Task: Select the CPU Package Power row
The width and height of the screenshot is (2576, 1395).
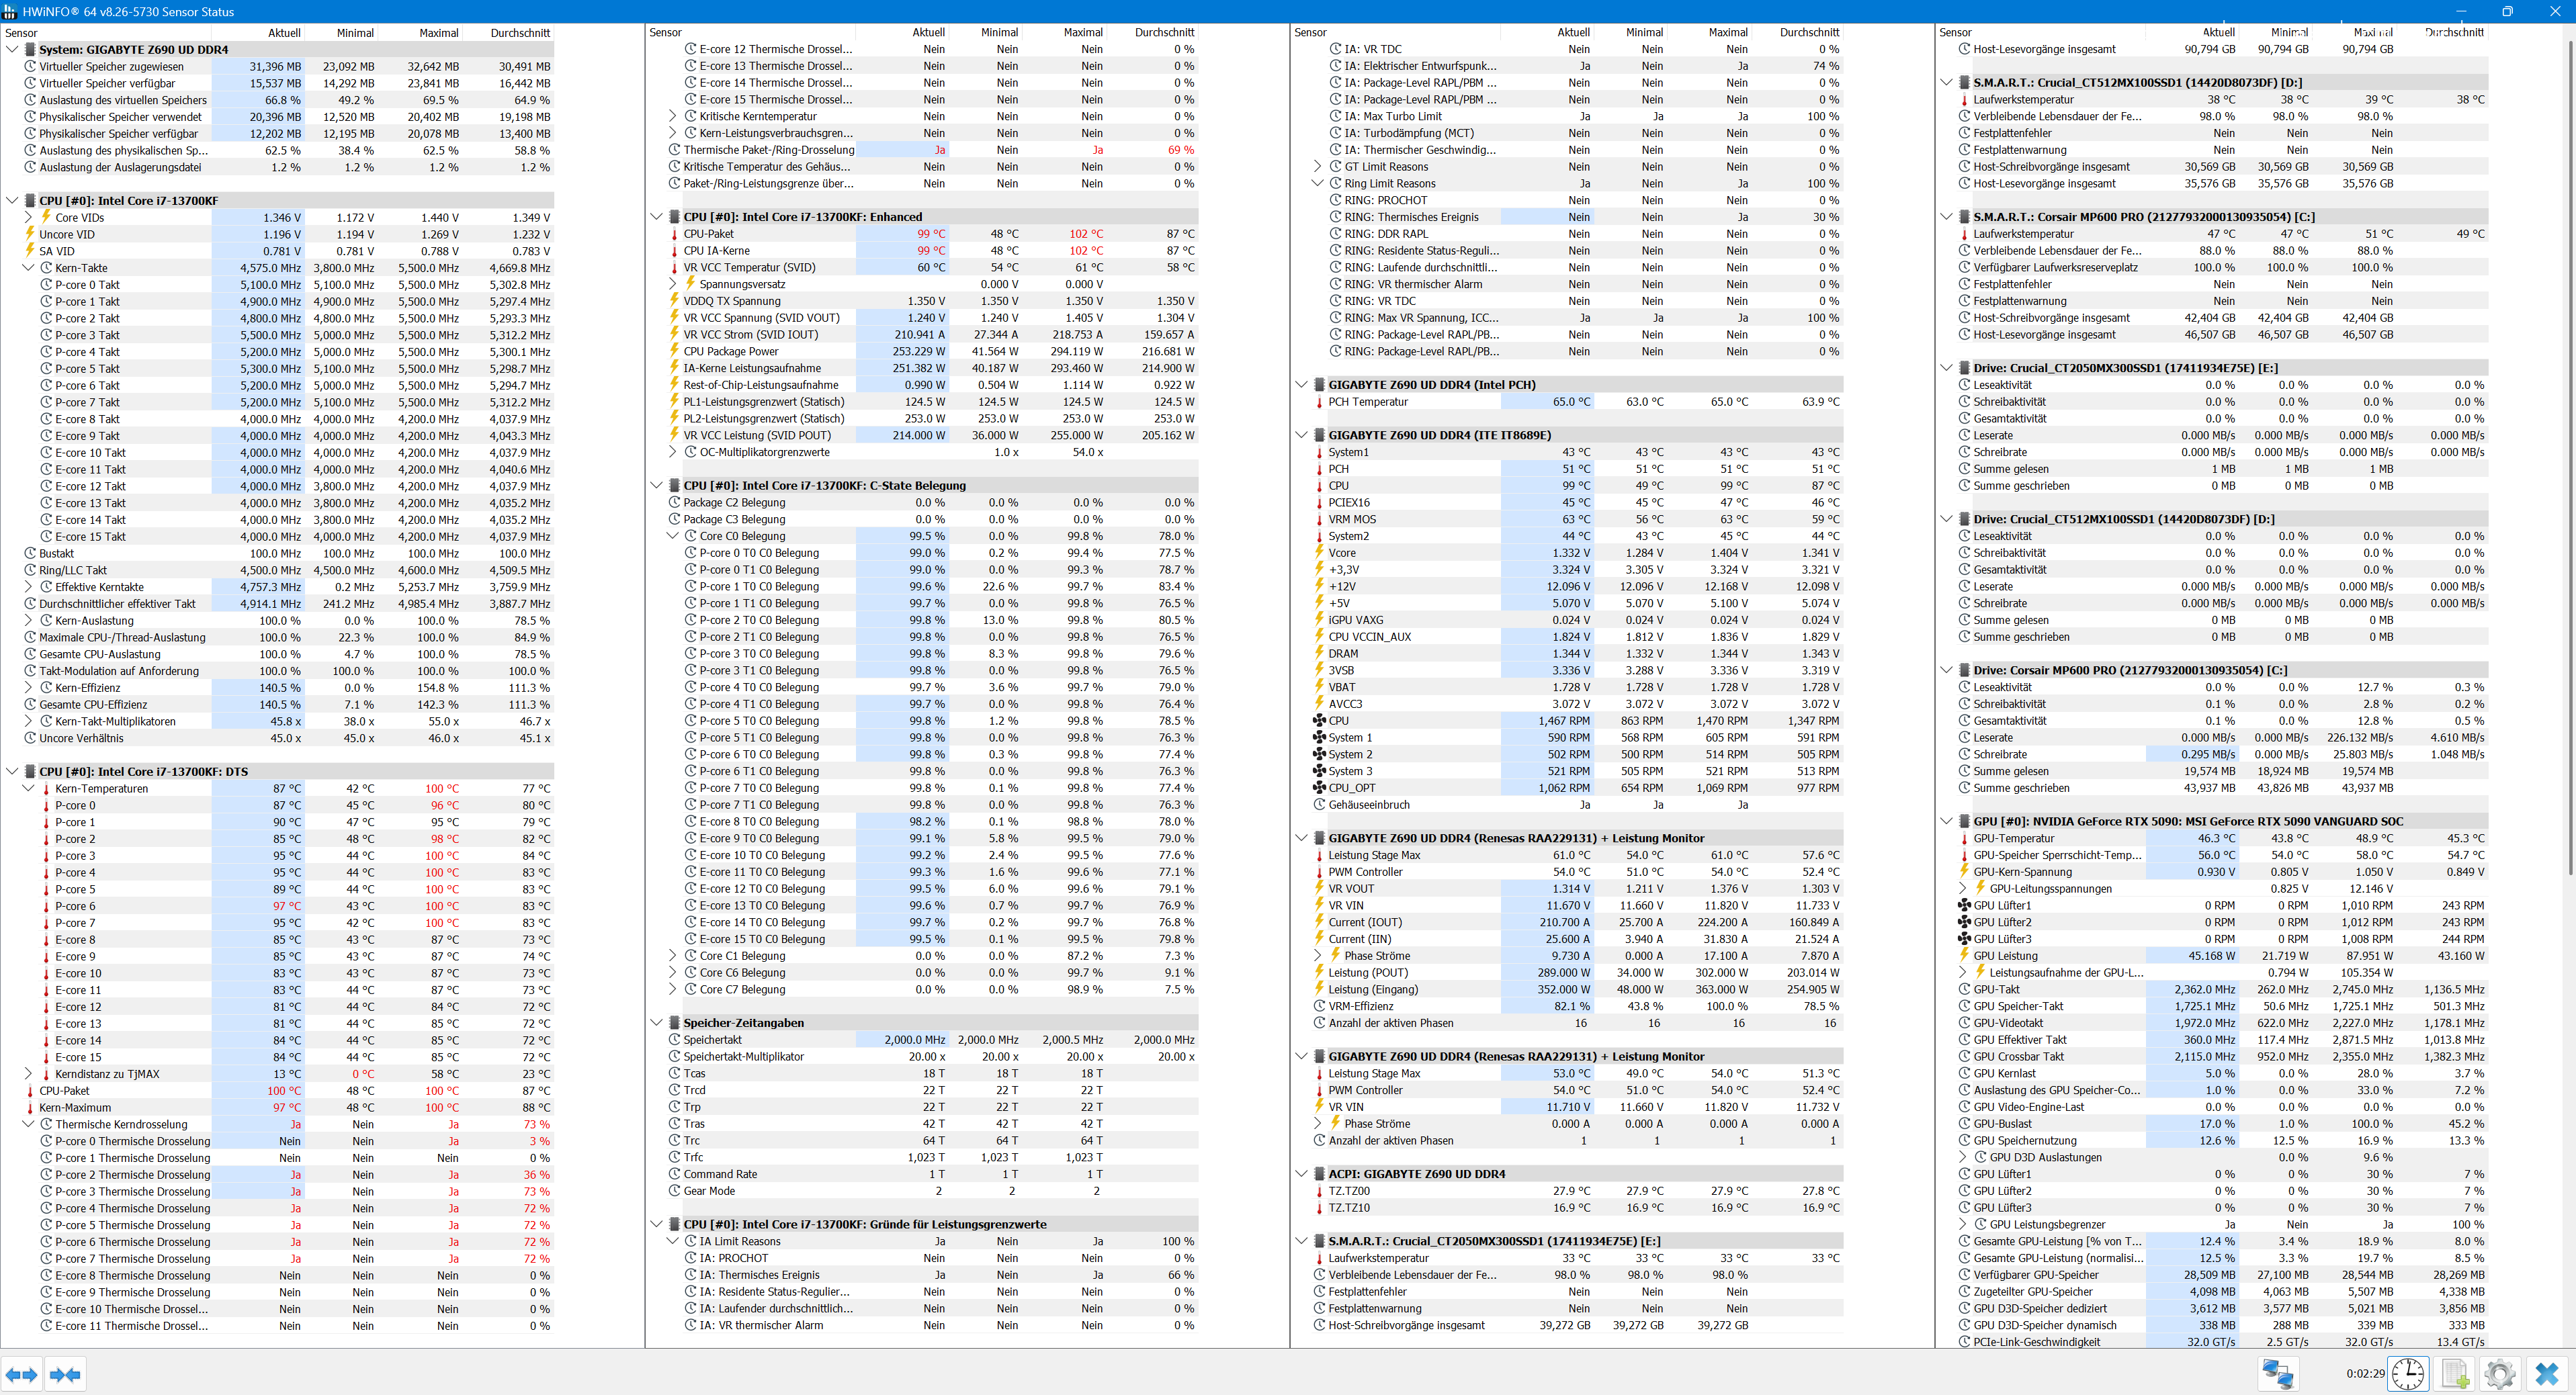Action: coord(730,352)
